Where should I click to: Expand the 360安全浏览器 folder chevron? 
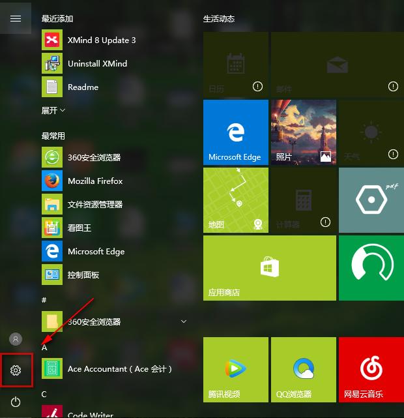pyautogui.click(x=184, y=321)
